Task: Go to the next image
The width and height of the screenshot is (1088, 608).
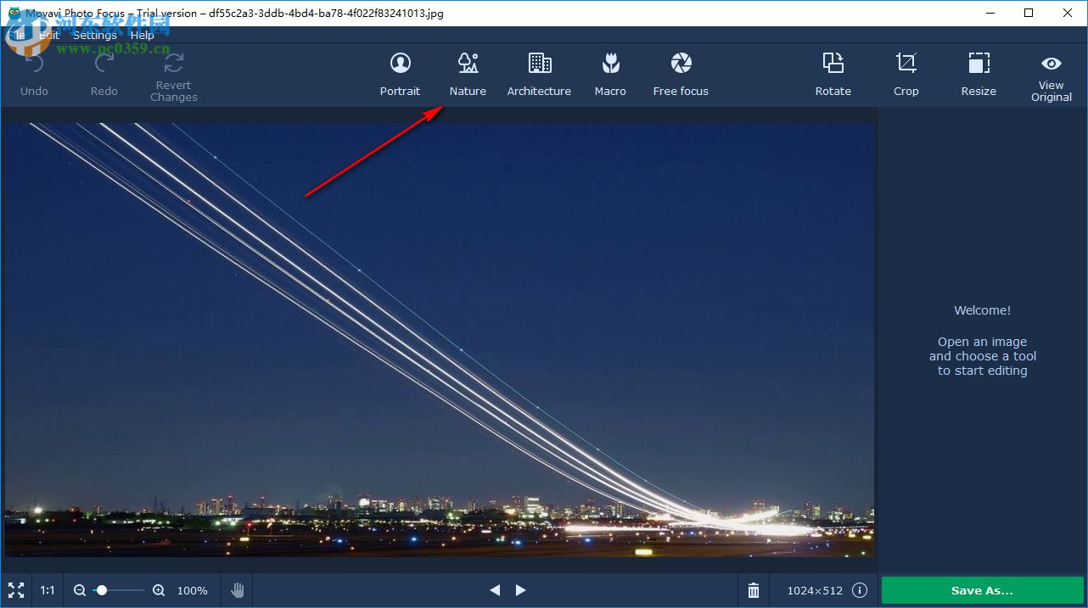Action: click(x=521, y=590)
